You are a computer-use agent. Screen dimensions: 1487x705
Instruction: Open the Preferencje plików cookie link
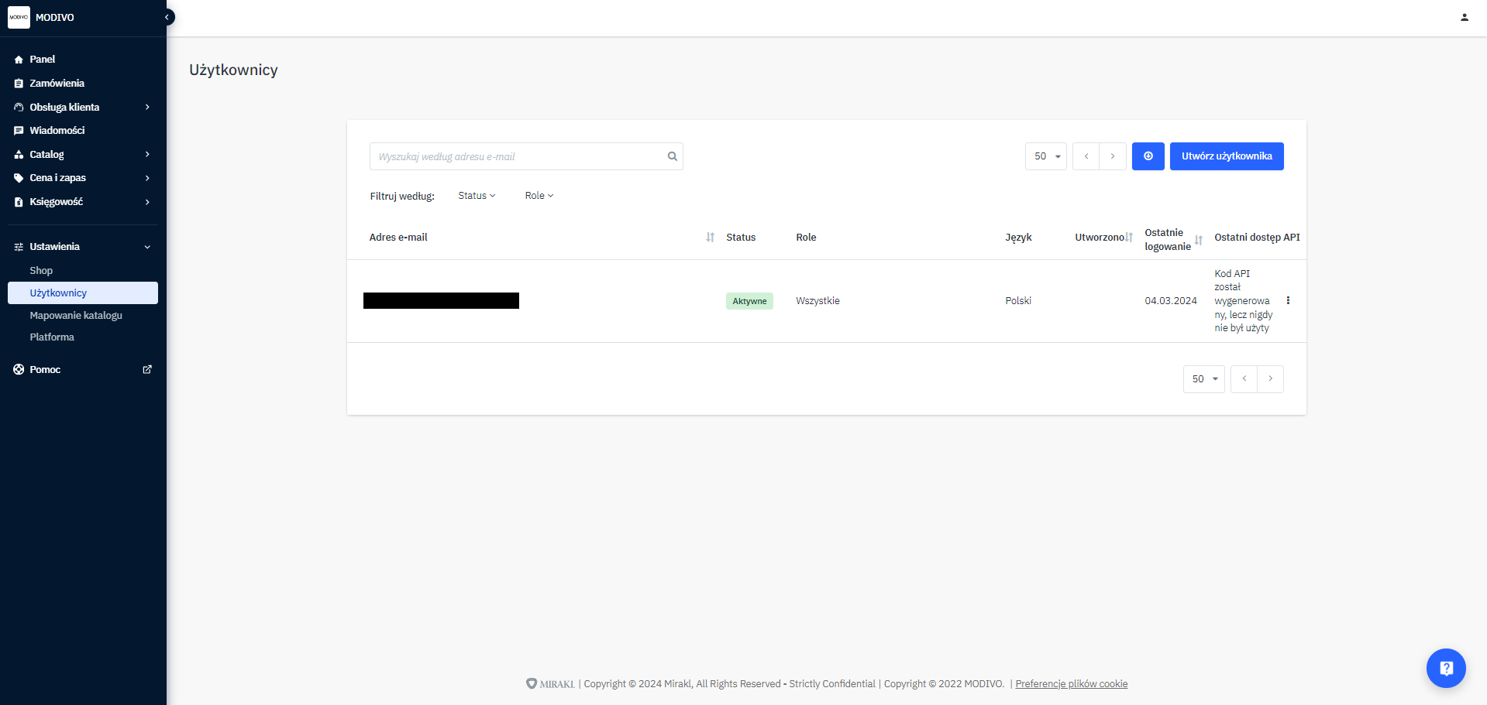[1071, 684]
